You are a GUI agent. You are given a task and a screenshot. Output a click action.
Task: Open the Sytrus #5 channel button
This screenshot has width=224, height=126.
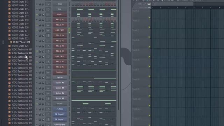(x=60, y=98)
